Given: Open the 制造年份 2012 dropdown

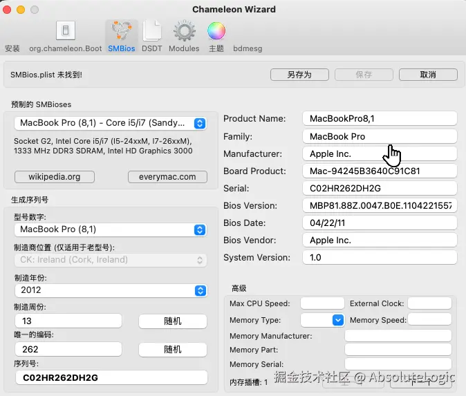Looking at the screenshot, I should [110, 290].
